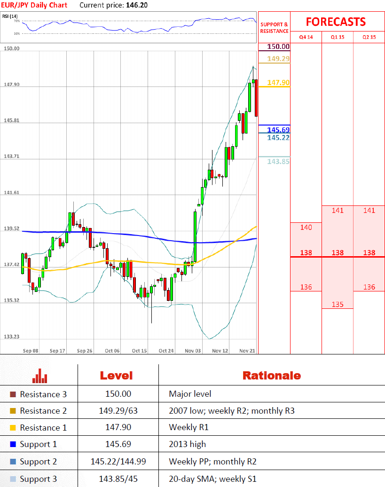Screen dimensions: 385x487
Task: Click the Sep 08 date axis label
Action: pos(31,351)
